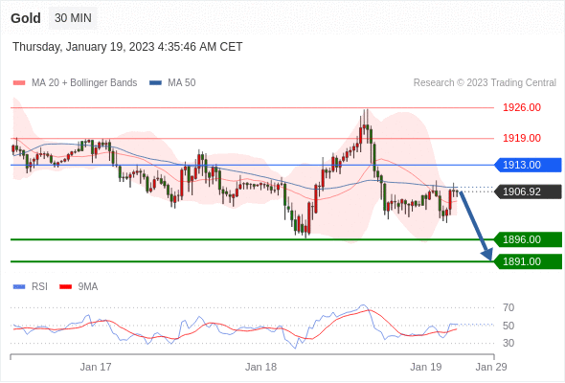Select the 1906.92 current price tag
The width and height of the screenshot is (565, 383).
[528, 191]
